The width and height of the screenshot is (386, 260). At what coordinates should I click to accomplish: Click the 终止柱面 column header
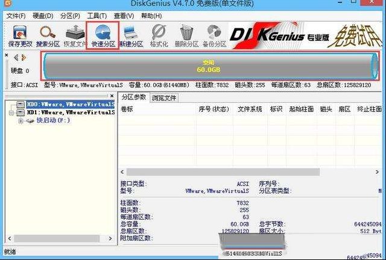[x=369, y=109]
